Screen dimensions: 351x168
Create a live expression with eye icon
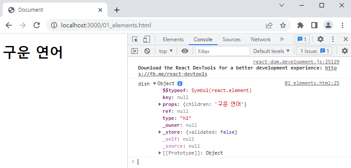[x=185, y=51]
